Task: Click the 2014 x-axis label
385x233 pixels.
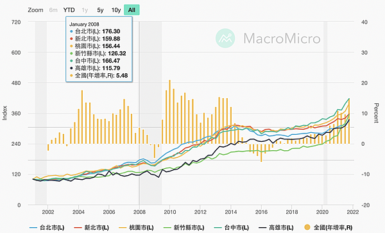Action: [231, 212]
